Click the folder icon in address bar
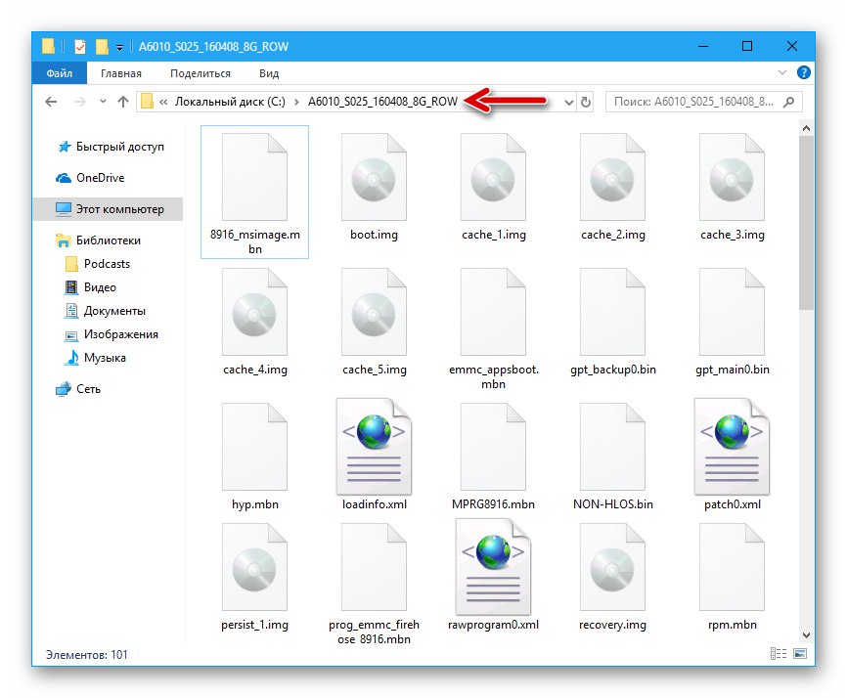 click(x=147, y=102)
